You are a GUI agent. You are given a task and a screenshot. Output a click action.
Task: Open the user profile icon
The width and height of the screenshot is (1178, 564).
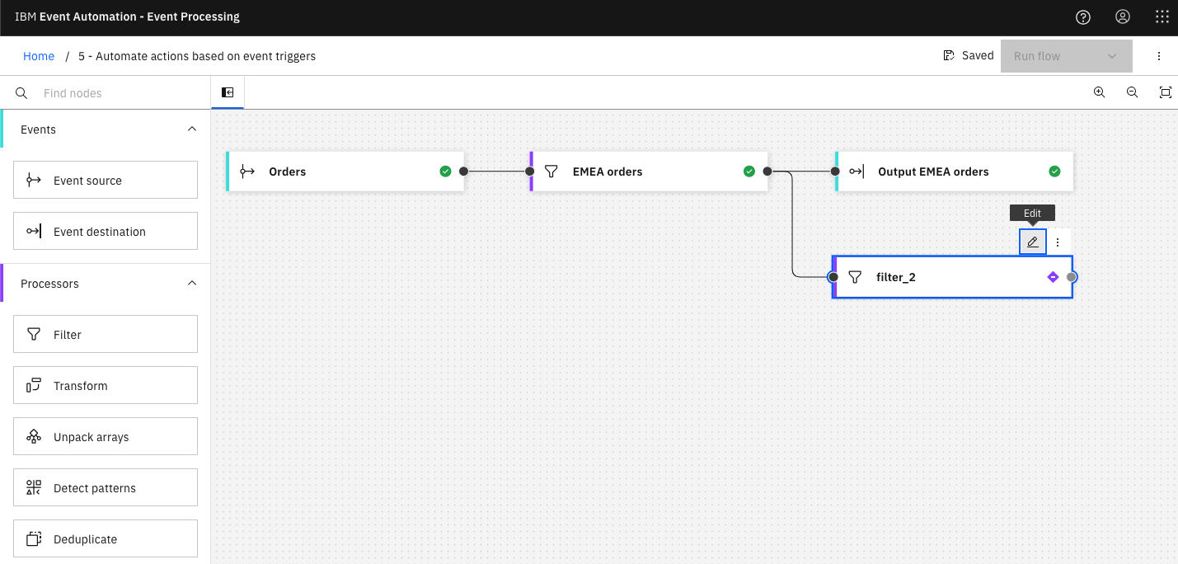click(x=1122, y=16)
